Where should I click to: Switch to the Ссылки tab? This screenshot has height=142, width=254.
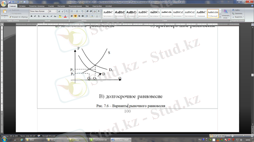tap(51, 6)
